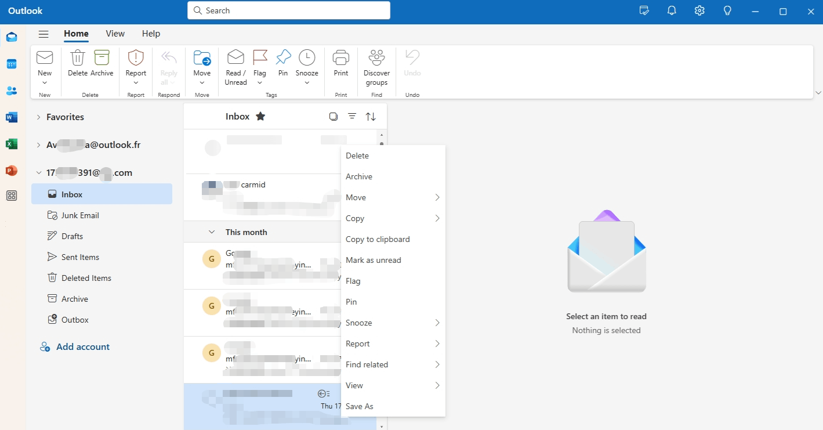
Task: Click the New mail envelope icon
Action: tap(45, 57)
